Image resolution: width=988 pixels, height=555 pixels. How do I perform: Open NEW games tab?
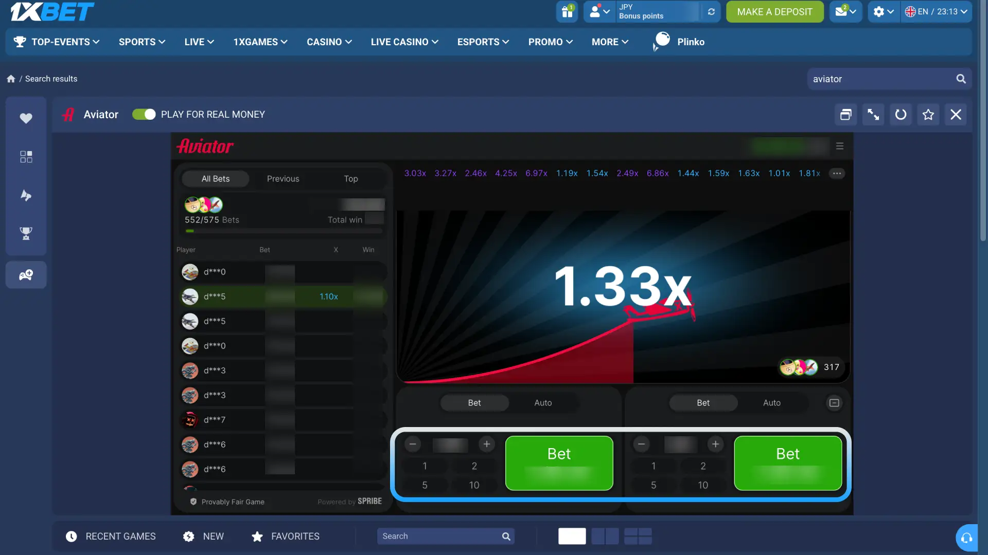tap(203, 536)
